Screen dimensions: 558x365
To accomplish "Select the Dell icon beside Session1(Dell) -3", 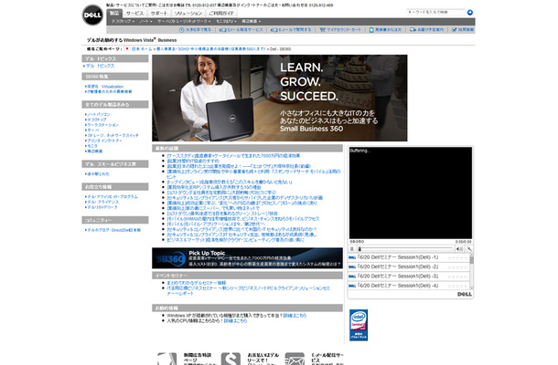I will point(352,276).
